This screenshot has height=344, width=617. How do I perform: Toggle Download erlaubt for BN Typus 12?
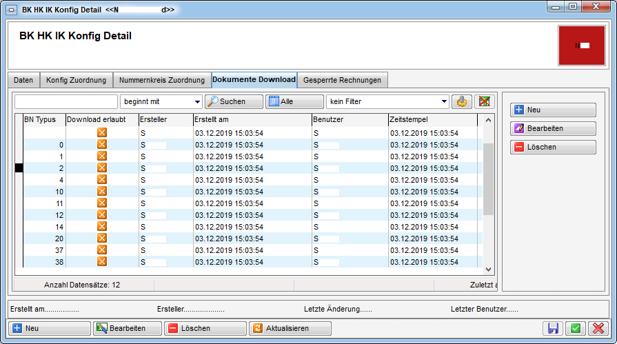click(x=102, y=214)
